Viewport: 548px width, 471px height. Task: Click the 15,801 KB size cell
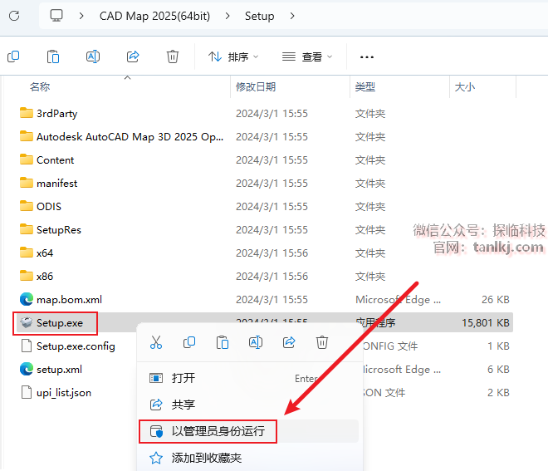[x=486, y=322]
